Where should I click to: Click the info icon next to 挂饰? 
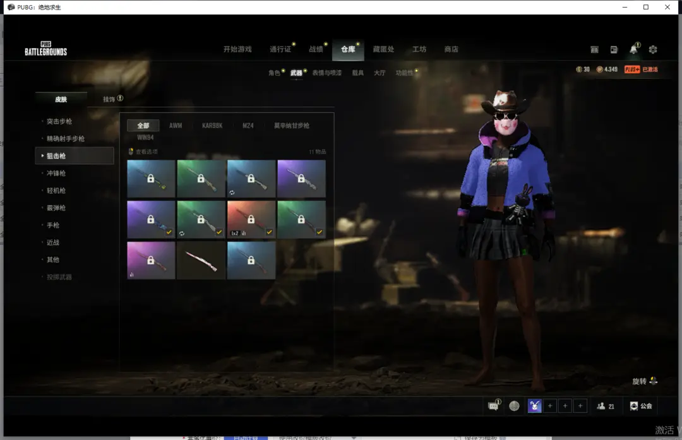pyautogui.click(x=120, y=98)
